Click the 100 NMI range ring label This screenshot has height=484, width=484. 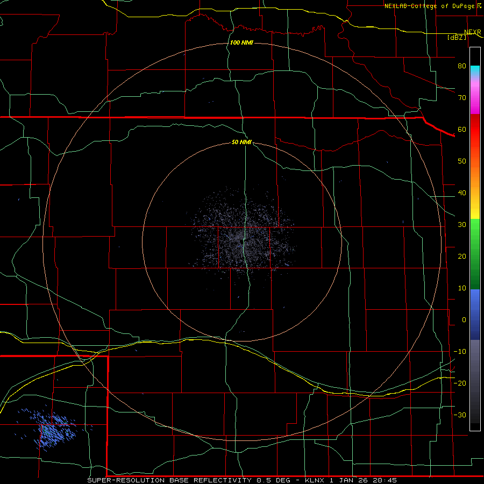[241, 42]
